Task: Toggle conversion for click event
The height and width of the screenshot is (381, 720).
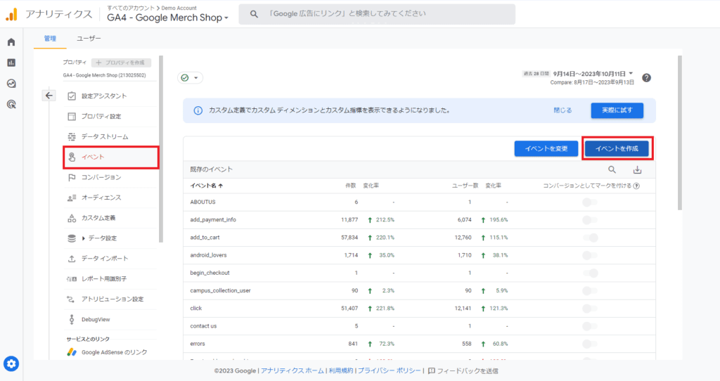Action: coord(590,309)
